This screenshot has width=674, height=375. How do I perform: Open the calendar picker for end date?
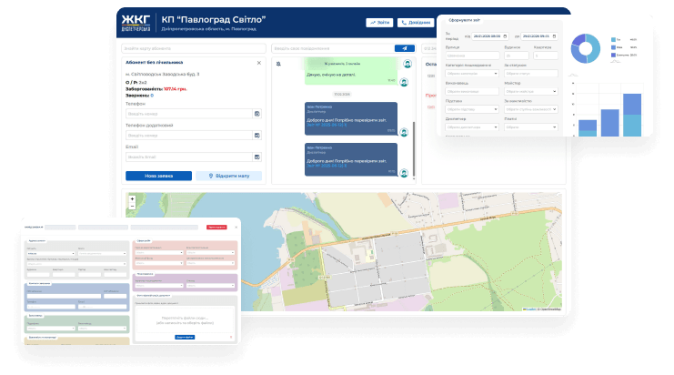(x=552, y=36)
